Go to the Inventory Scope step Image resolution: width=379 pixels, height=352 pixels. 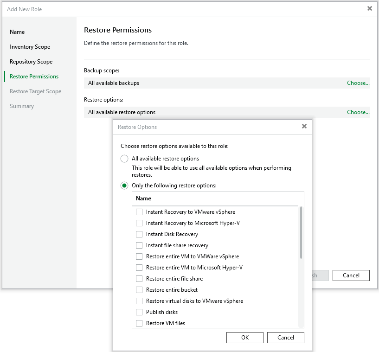tap(30, 47)
